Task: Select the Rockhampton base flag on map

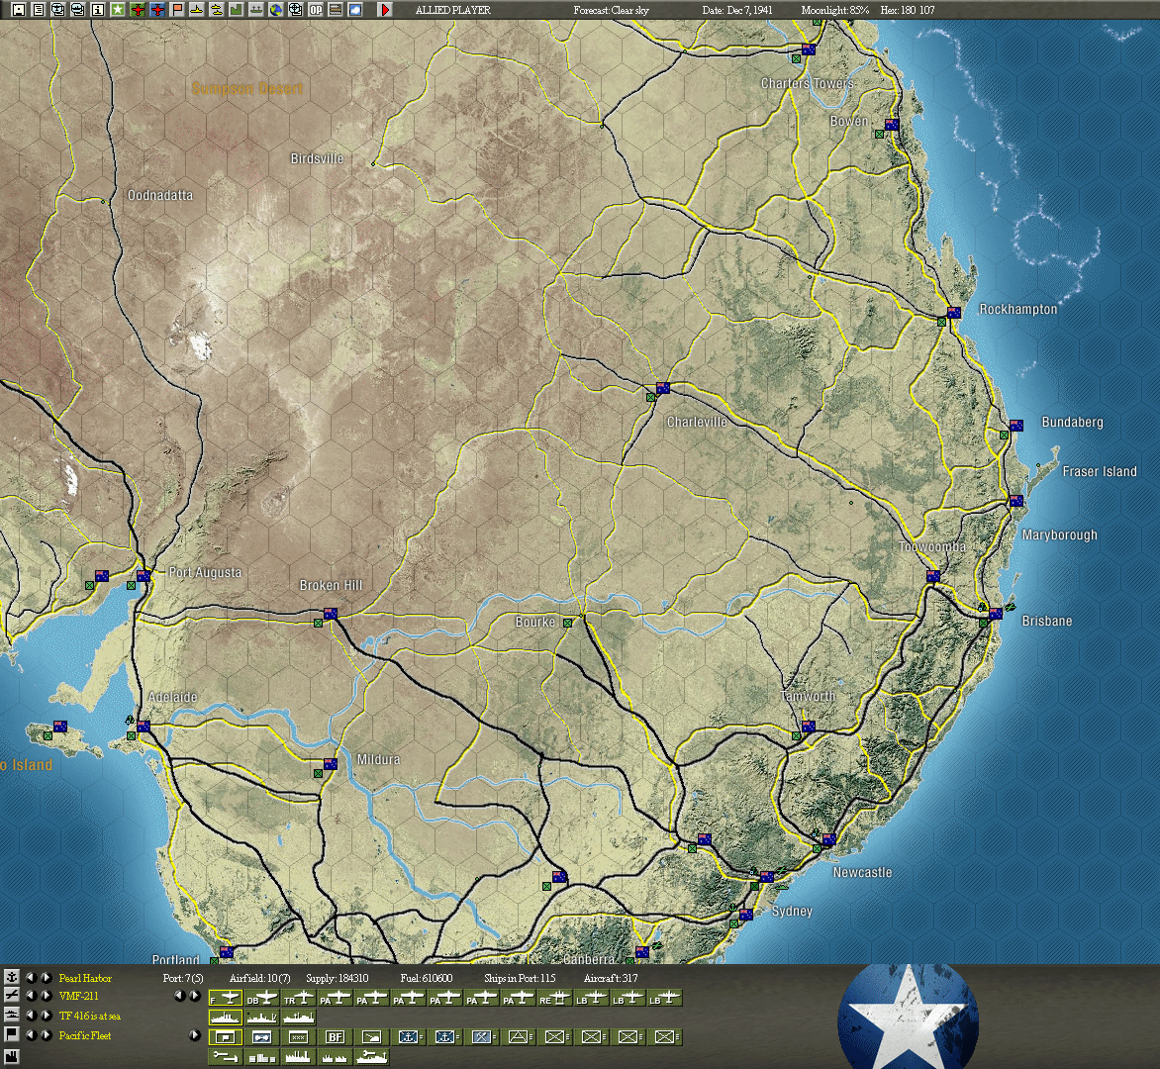Action: click(x=954, y=312)
